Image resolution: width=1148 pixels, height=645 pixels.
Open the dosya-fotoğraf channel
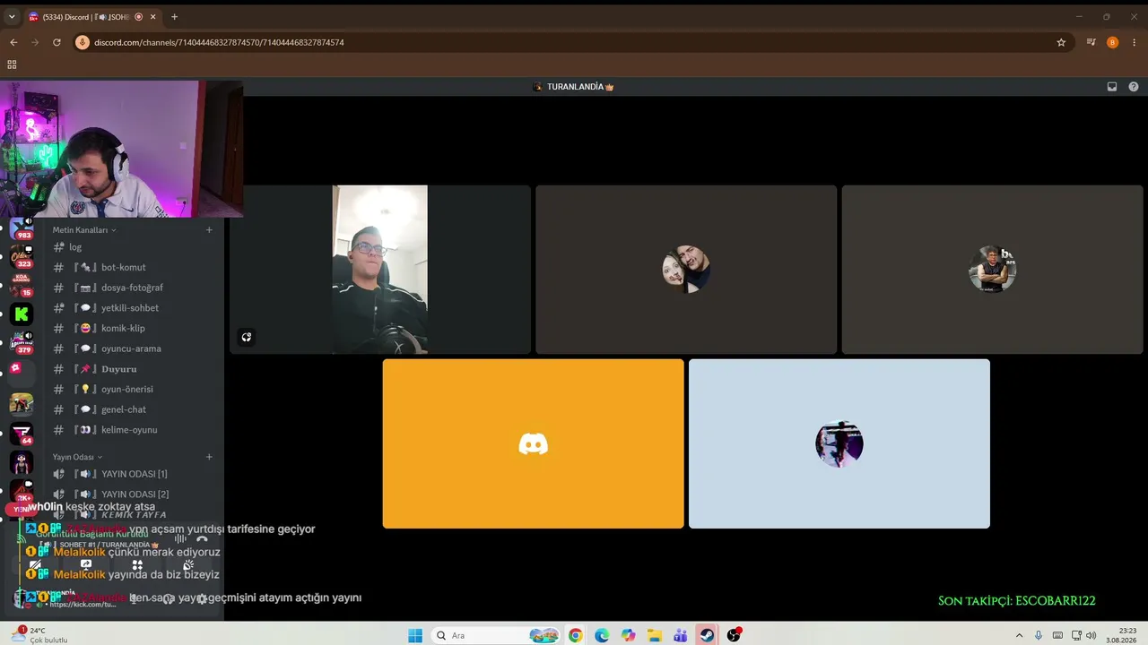[135, 288]
